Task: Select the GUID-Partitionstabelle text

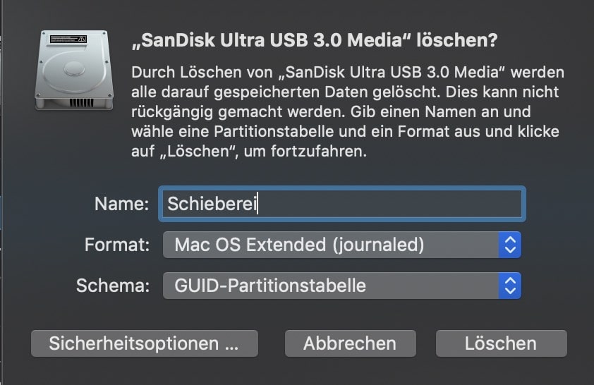Action: coord(270,286)
